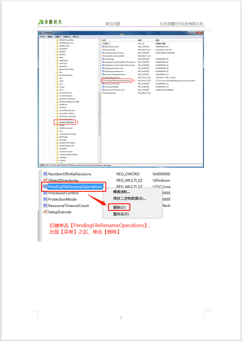
Task: Click the MediaProperties folder icon
Action: [57, 40]
